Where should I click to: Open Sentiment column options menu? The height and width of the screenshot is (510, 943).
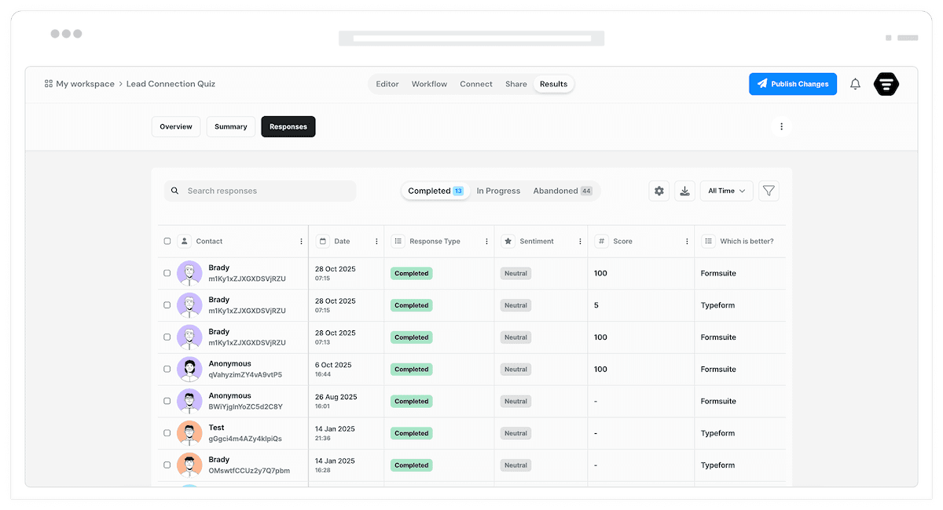coord(580,242)
